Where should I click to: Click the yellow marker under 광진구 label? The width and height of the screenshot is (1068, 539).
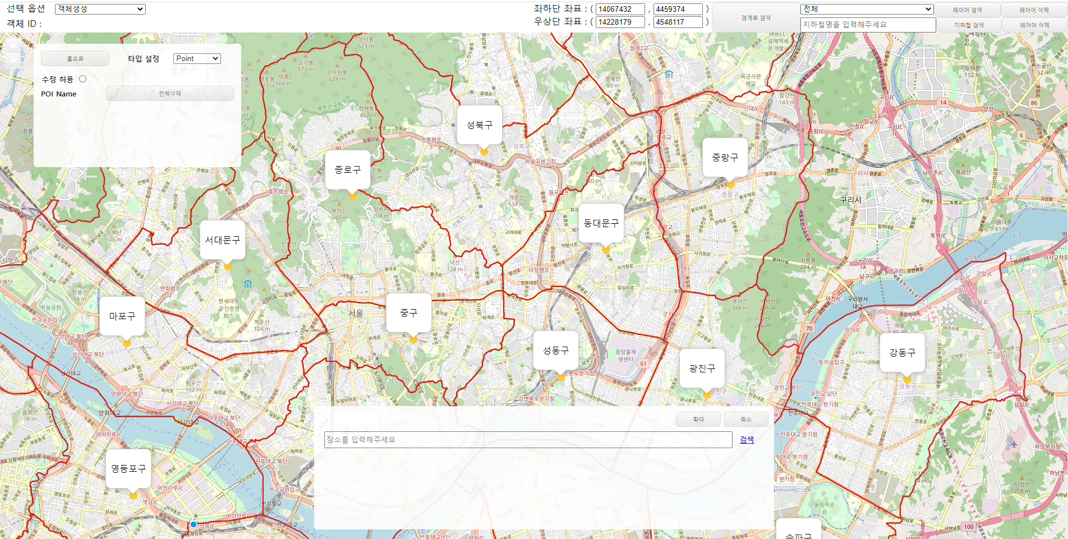707,395
